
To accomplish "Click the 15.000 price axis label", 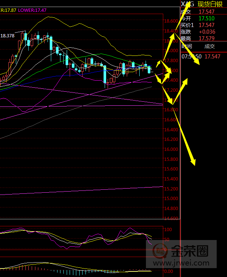I will 171,199.
